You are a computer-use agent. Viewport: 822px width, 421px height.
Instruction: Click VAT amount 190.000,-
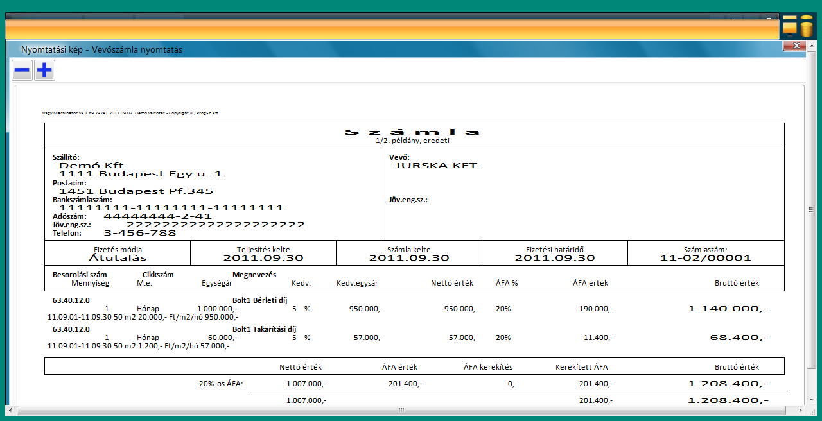595,309
